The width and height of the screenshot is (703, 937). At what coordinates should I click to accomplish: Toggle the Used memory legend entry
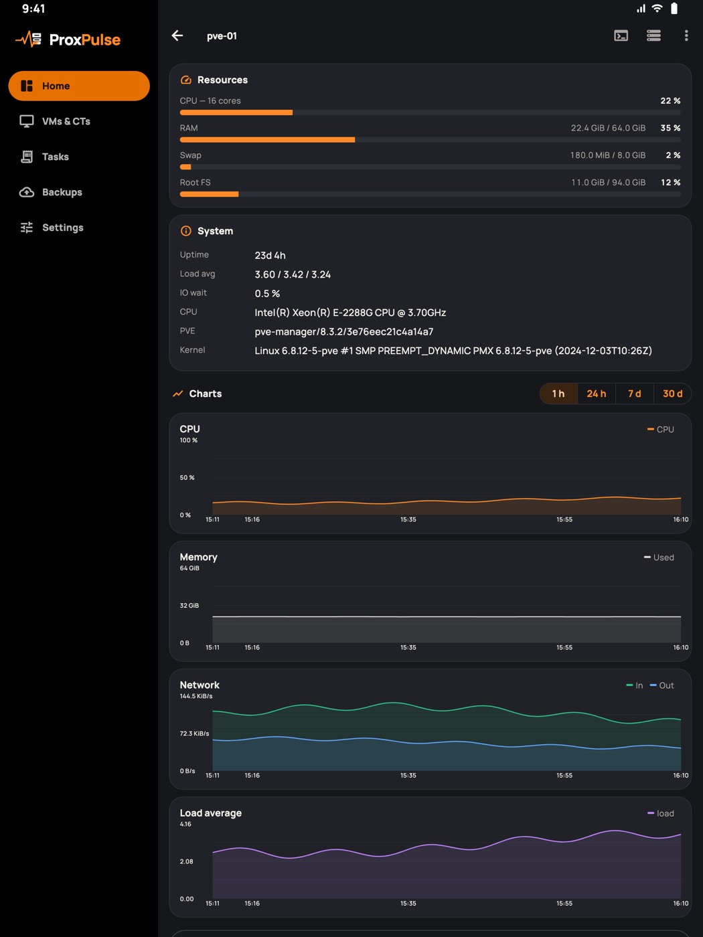point(659,558)
